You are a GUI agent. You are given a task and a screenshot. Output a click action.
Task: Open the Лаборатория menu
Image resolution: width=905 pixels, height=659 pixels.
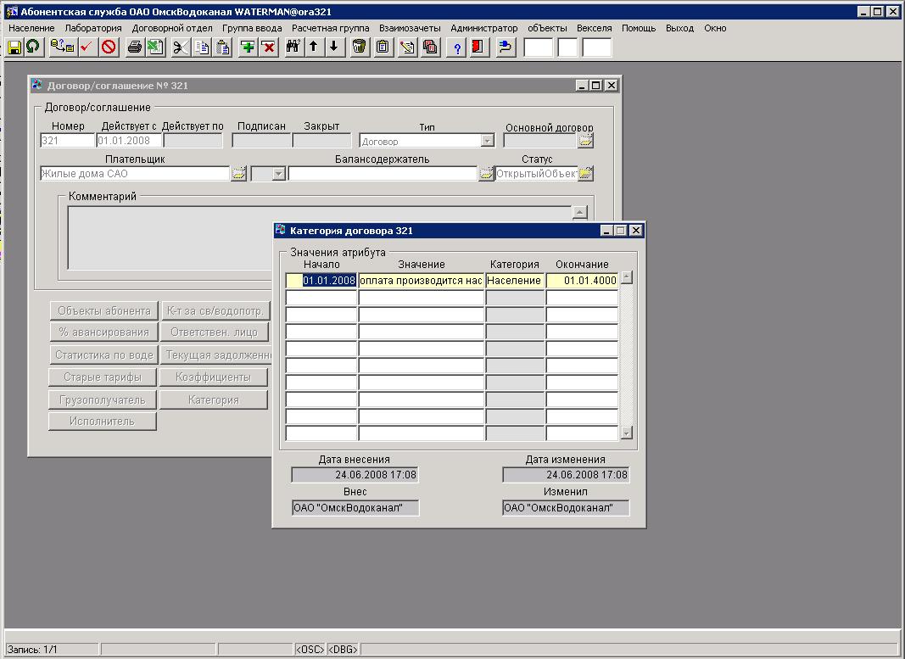[93, 28]
